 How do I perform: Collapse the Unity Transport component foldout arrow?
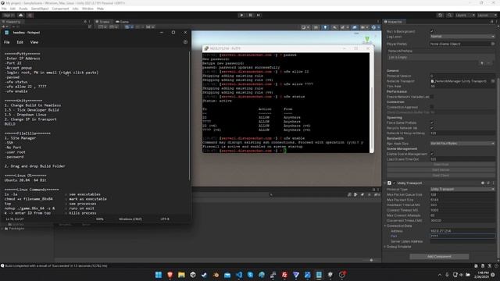tap(385, 183)
